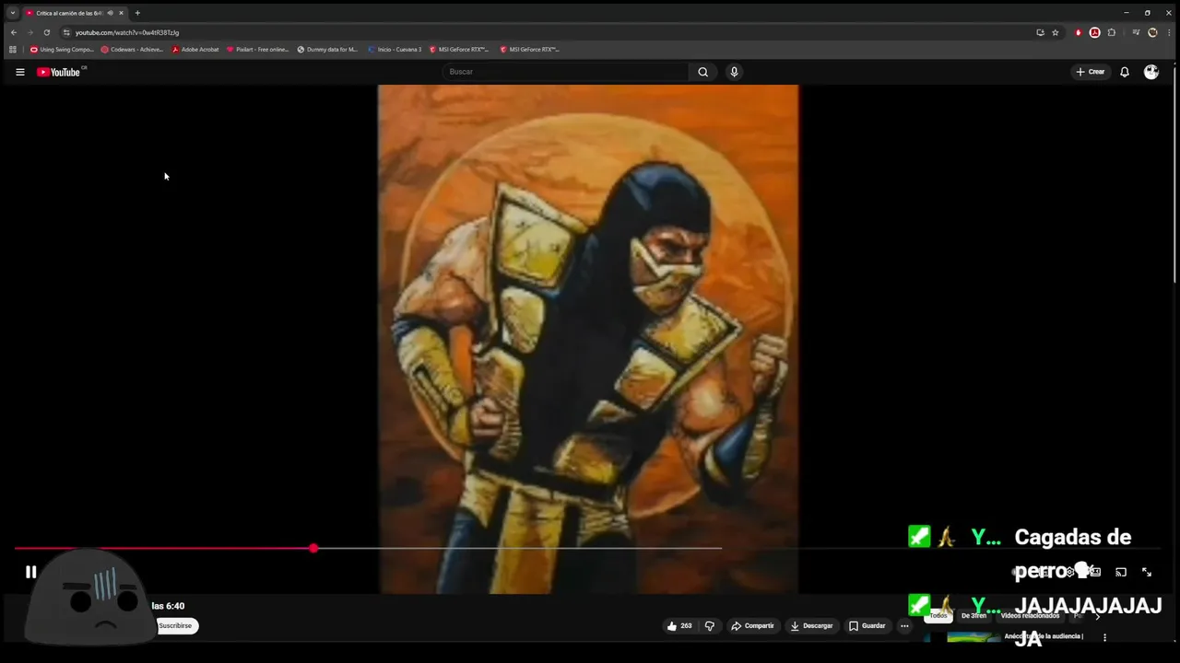Viewport: 1180px width, 663px height.
Task: Open the Adobe Acrobat extension icon
Action: [x=1094, y=32]
